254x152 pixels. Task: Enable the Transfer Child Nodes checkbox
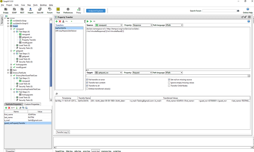pos(169,86)
